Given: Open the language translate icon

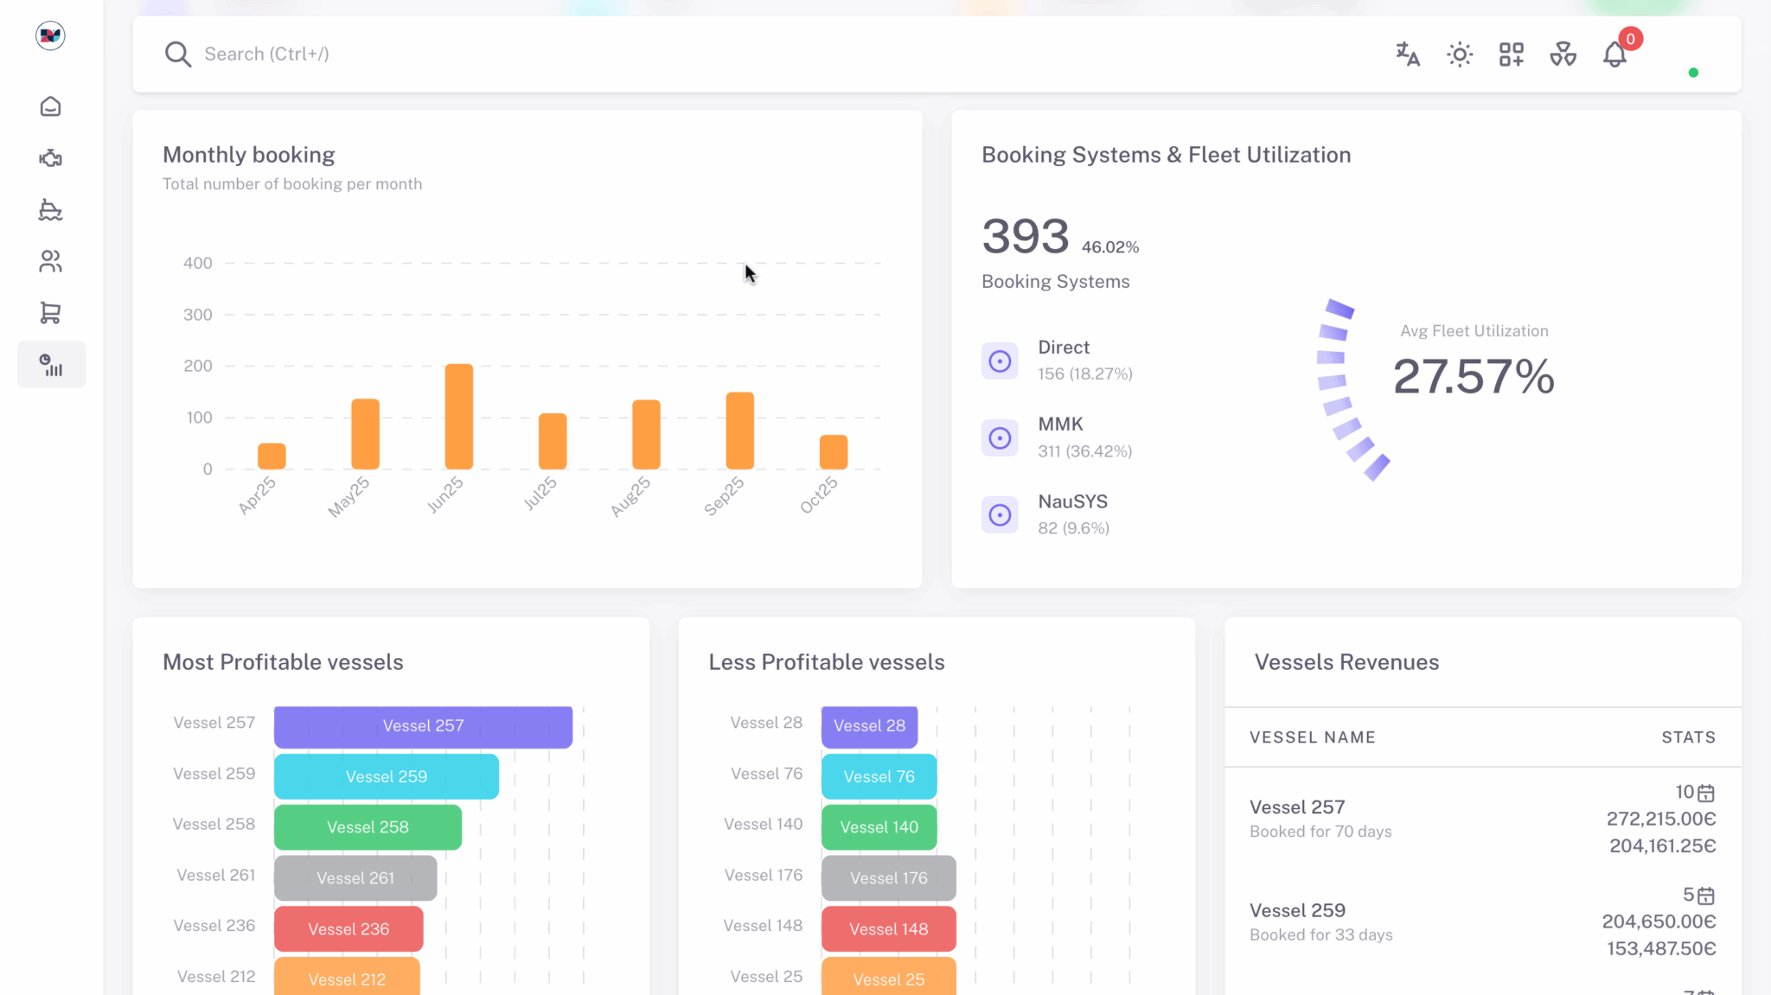Looking at the screenshot, I should pyautogui.click(x=1408, y=54).
